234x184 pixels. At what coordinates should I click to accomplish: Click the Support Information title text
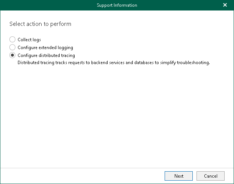117,5
